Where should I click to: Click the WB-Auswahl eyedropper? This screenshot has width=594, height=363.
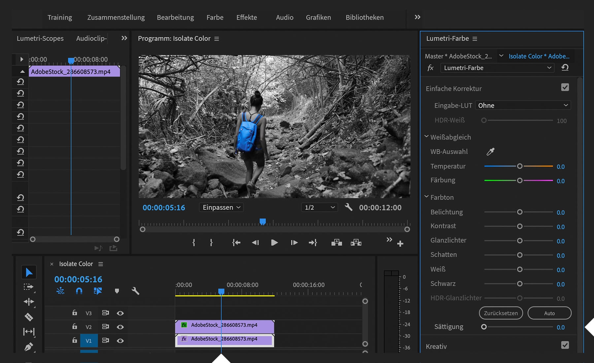[x=490, y=151]
